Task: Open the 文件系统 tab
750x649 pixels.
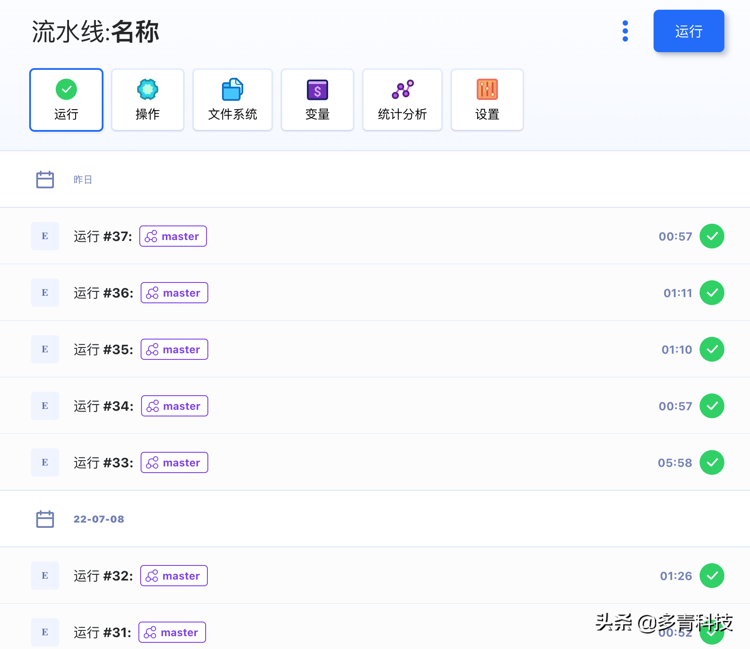Action: click(x=233, y=100)
